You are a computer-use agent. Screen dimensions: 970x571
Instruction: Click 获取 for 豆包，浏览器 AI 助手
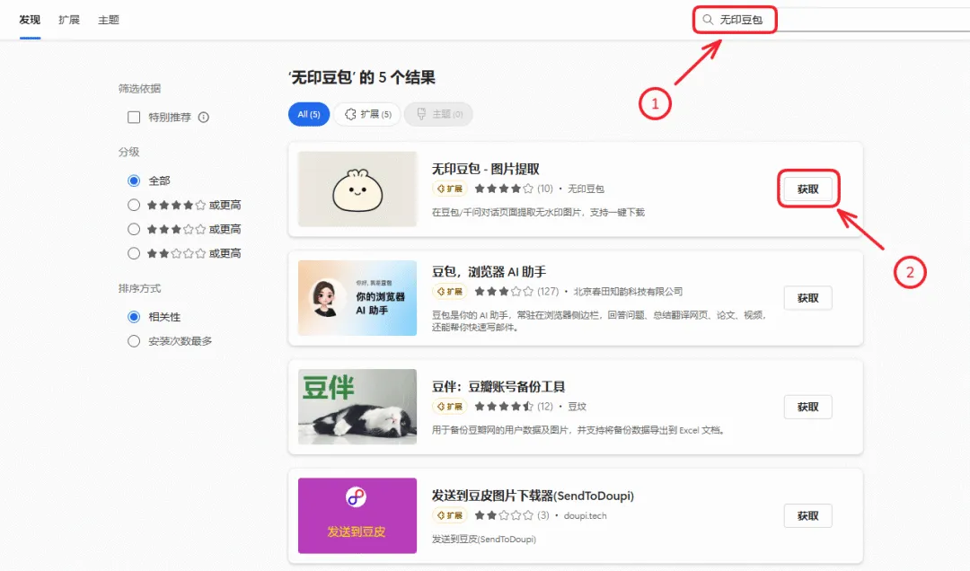point(808,298)
